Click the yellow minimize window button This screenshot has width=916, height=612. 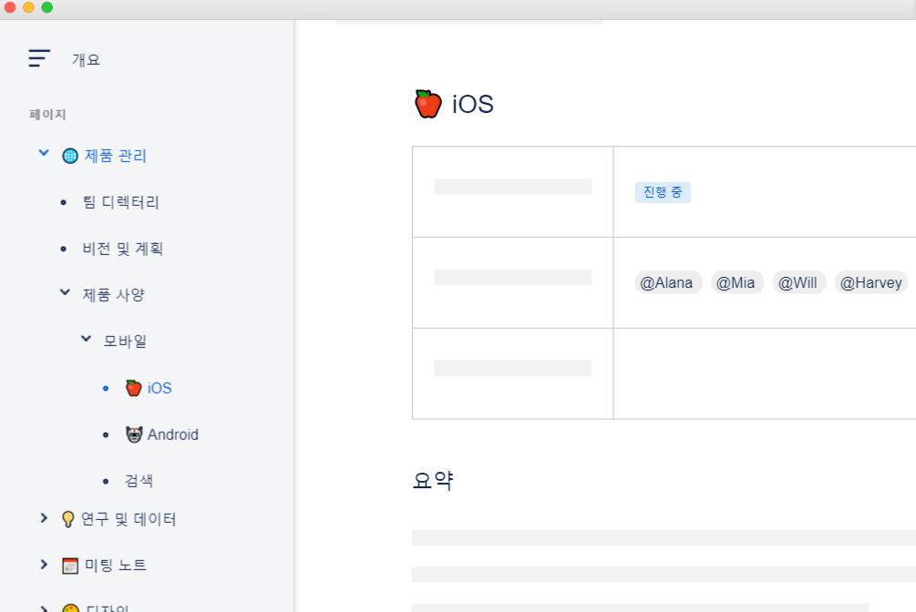coord(28,7)
